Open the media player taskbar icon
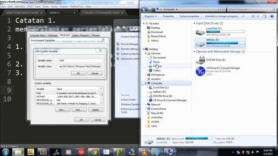This screenshot has height=156, width=278. (x=69, y=152)
